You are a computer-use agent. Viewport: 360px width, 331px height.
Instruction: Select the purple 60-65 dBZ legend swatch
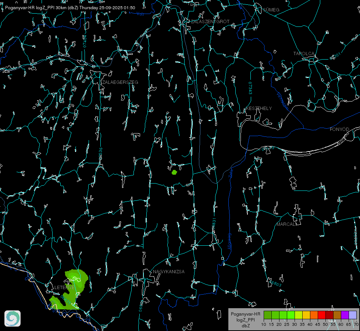pyautogui.click(x=345, y=315)
